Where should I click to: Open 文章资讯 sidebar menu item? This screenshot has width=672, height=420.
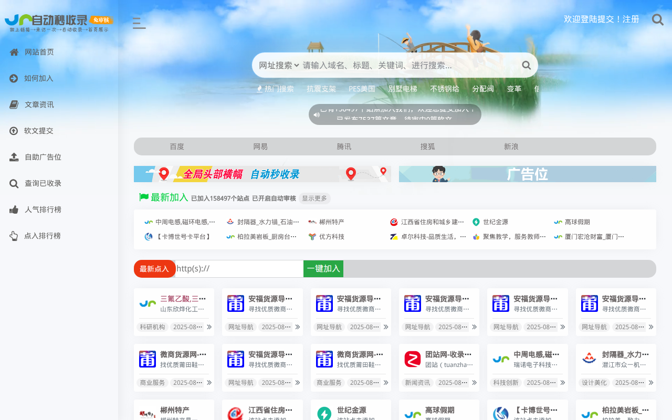pos(39,104)
